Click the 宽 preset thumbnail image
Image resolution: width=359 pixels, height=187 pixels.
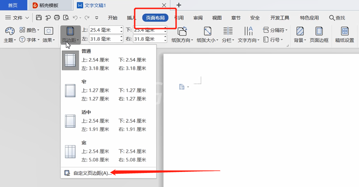click(70, 151)
